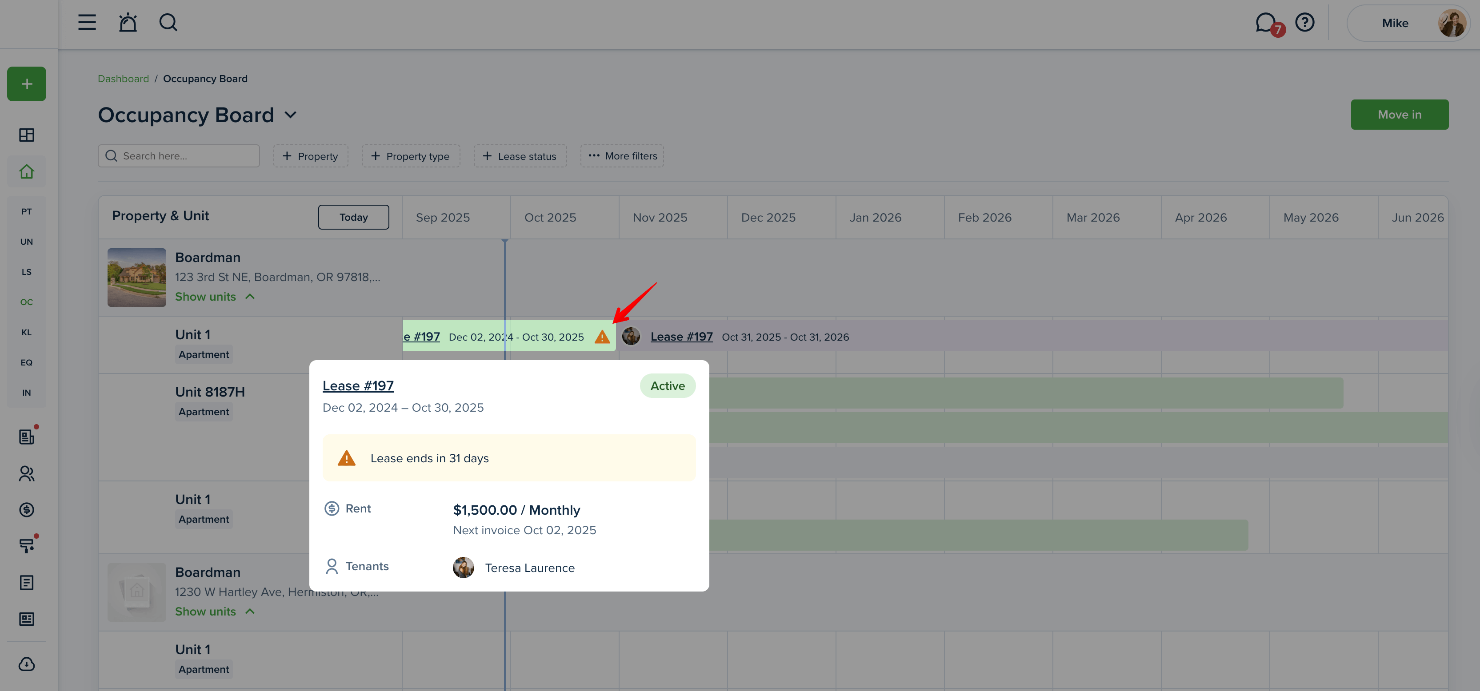Click the alarm notifications bell icon
This screenshot has width=1480, height=691.
coord(128,23)
